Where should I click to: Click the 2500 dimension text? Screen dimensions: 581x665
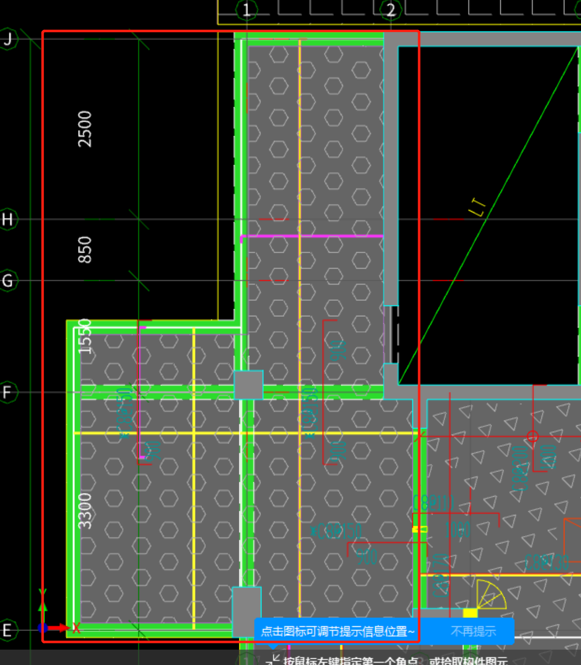85,129
